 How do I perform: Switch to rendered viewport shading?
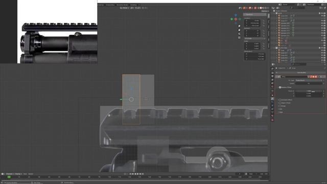[266, 8]
